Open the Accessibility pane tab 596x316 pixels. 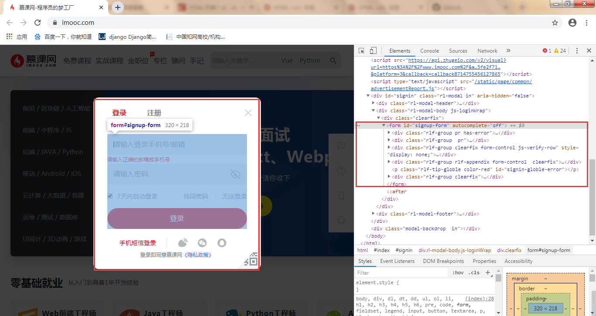(518, 261)
